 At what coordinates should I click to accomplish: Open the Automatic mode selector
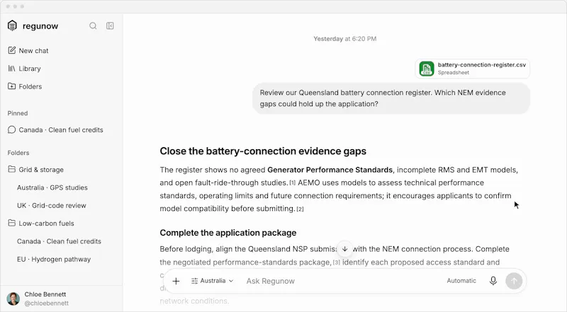(x=461, y=281)
